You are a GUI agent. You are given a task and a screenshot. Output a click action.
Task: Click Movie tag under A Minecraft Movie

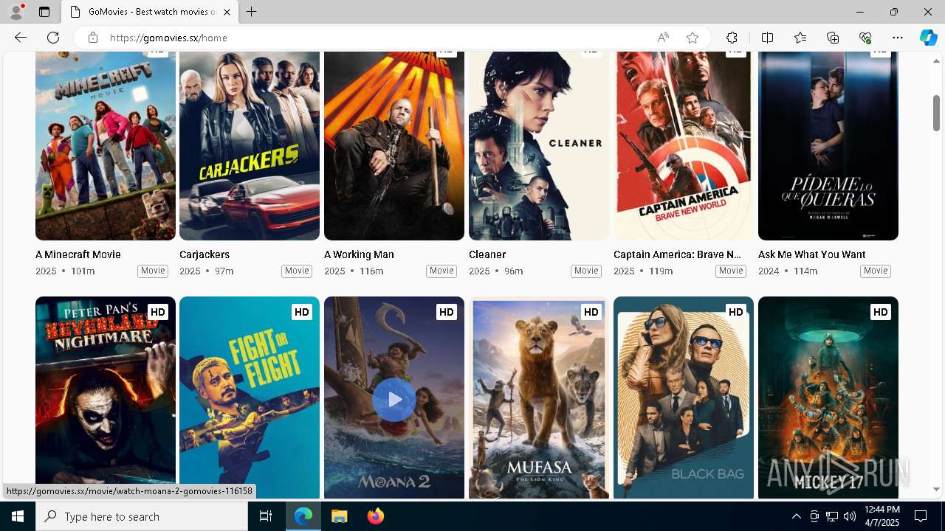pyautogui.click(x=153, y=271)
